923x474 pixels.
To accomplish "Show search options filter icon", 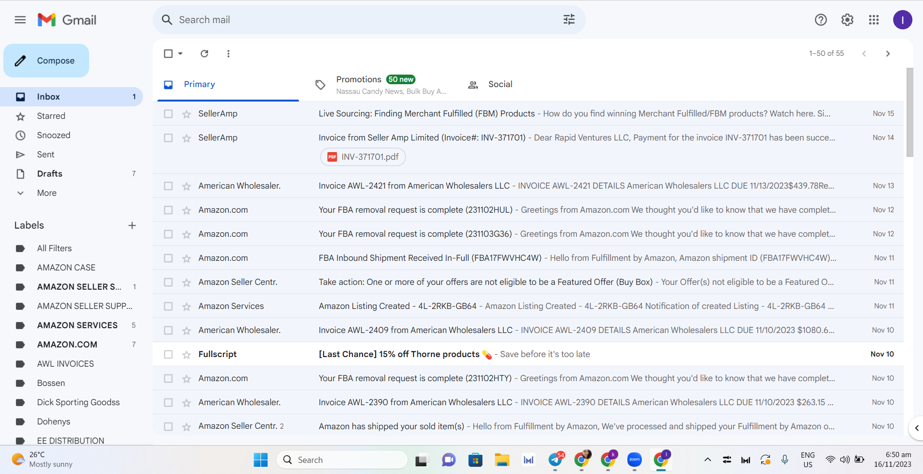I will point(569,20).
